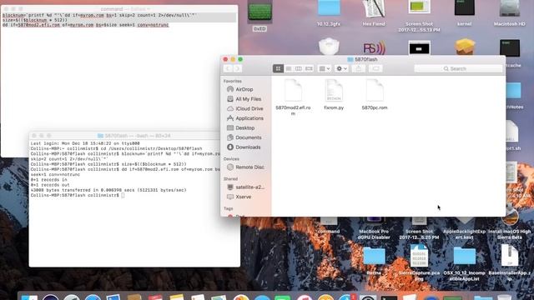Click the Screen Shot 2017-12 desktop file at top
534x300 pixels.
coord(419,16)
